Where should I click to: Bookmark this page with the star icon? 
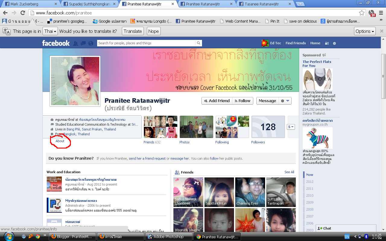[x=362, y=13]
